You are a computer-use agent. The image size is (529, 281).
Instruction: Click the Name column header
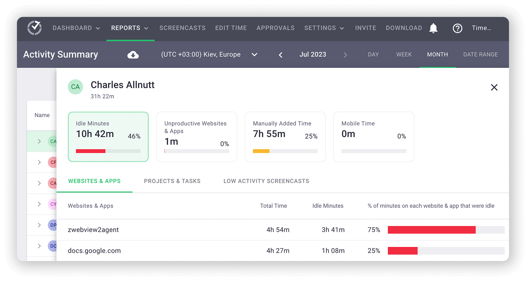tap(42, 115)
